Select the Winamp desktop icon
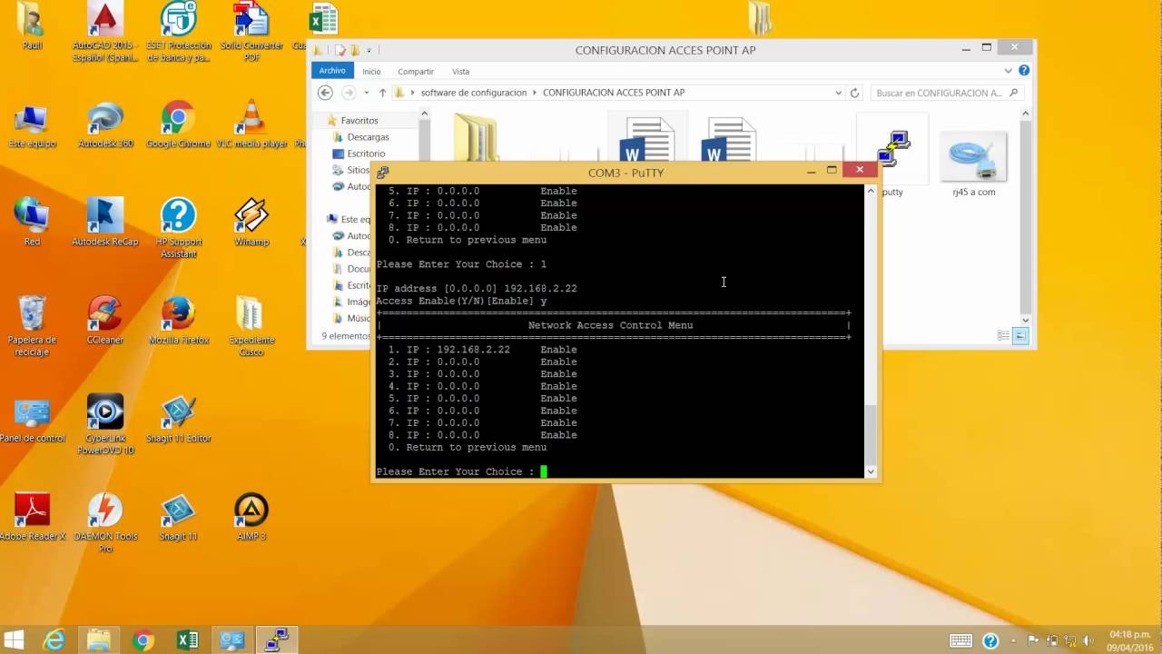 coord(251,223)
